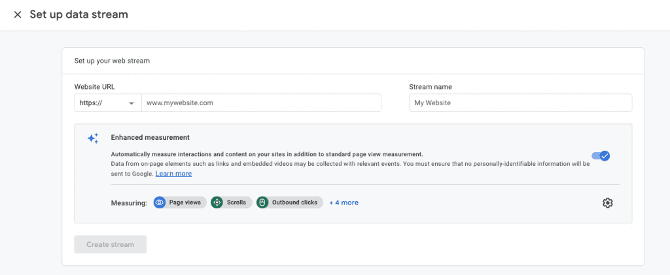The image size is (670, 275).
Task: Toggle Enhanced measurement switch off
Action: pos(601,155)
